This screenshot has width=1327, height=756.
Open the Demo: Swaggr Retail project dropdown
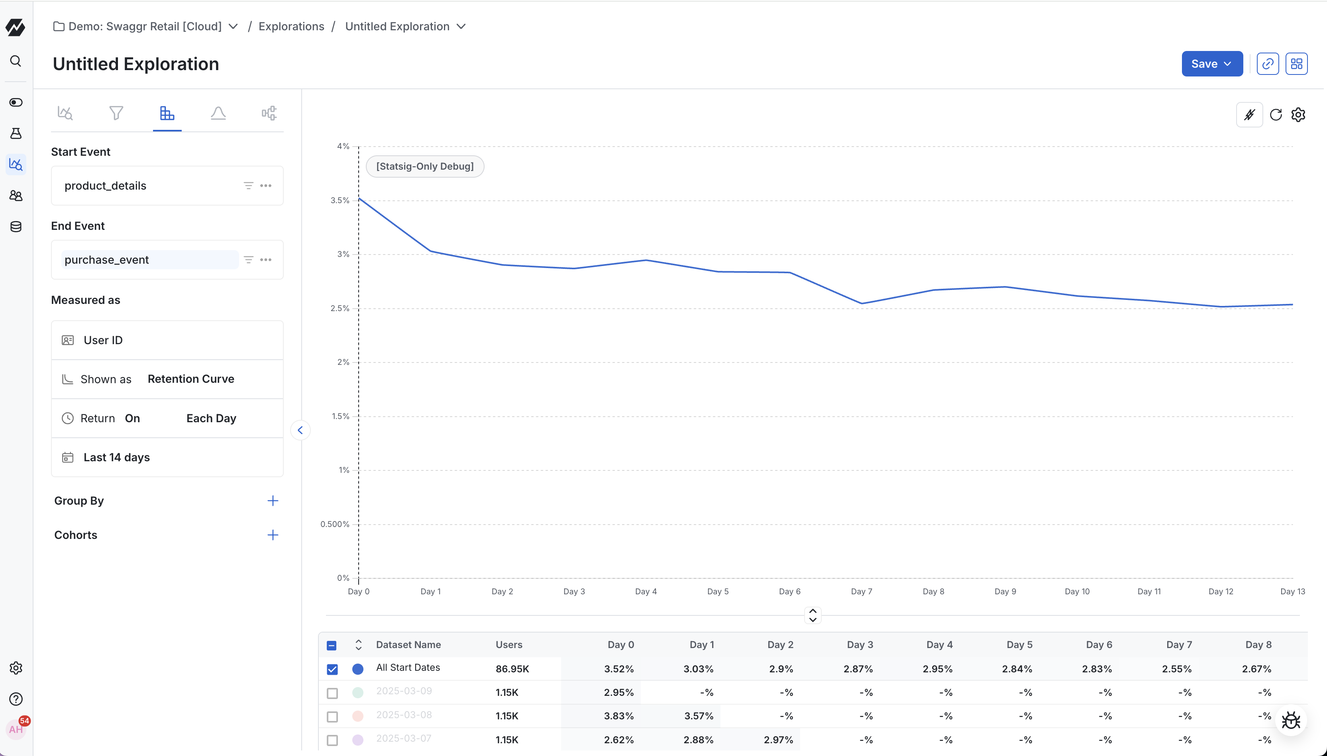tap(233, 26)
